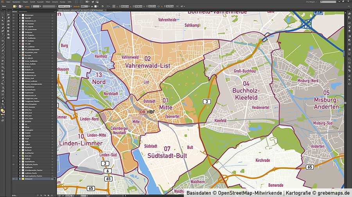The image size is (352, 197).
Task: Open the Objekt menu
Action: (25, 2)
